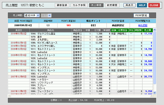Select the date 2010年06月22日
164x105 pixels.
[19, 34]
